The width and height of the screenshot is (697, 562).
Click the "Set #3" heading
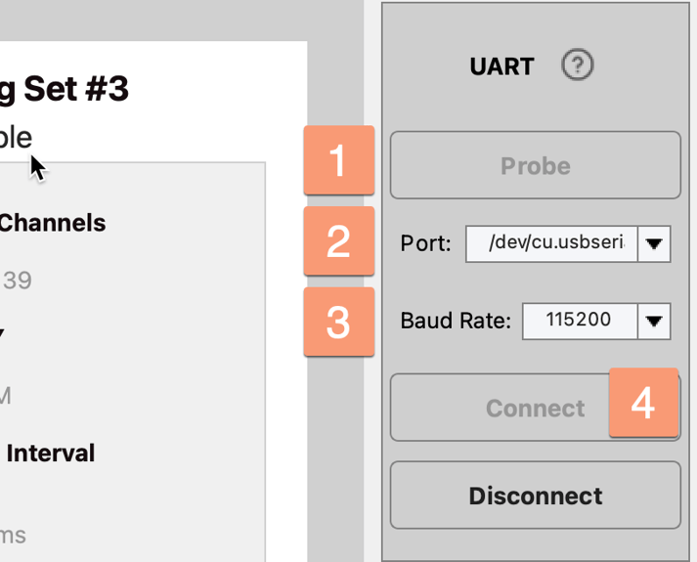[74, 88]
